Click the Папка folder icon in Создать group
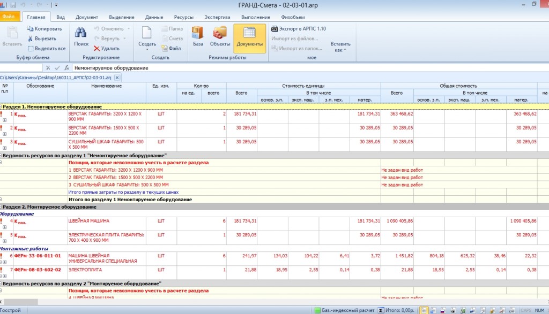This screenshot has width=549, height=314. pos(164,29)
